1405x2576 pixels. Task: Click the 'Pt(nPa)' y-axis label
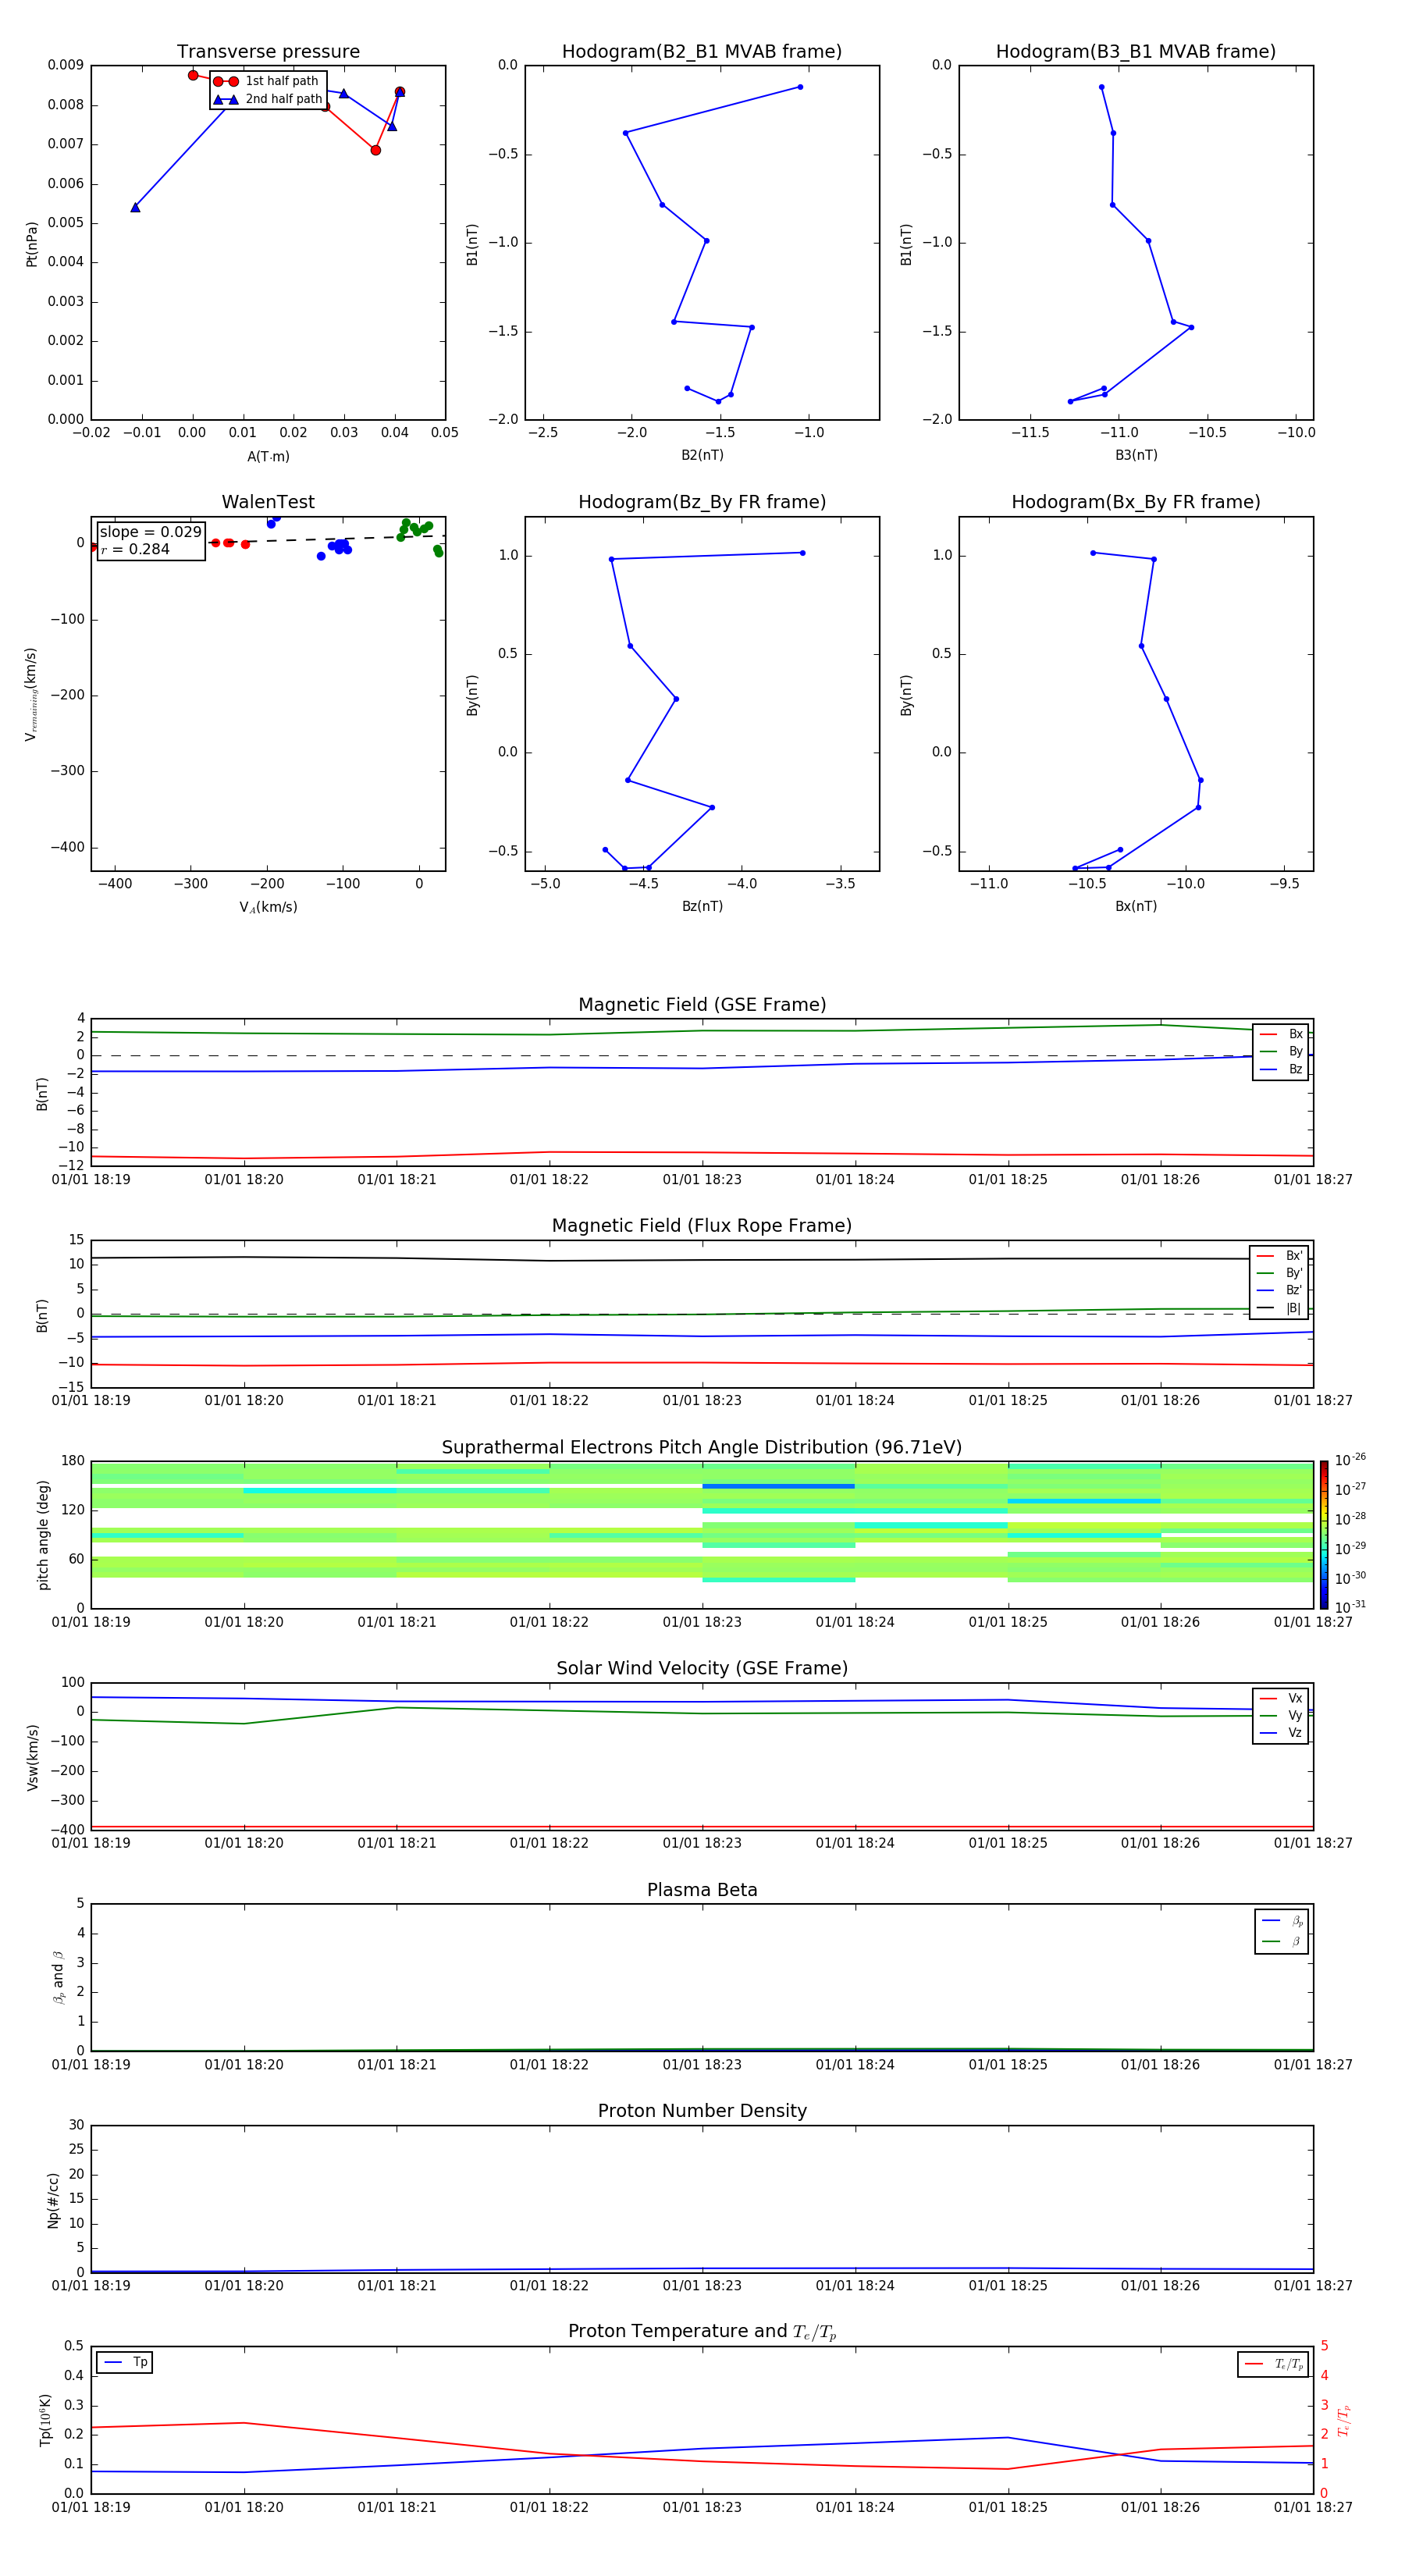click(32, 243)
